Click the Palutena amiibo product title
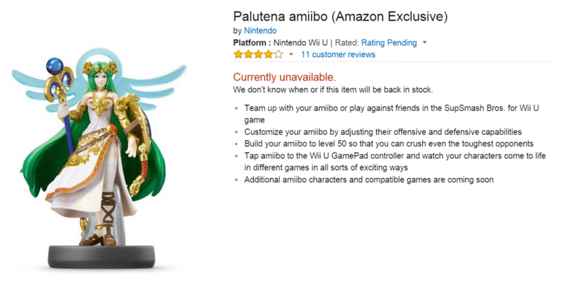 340,17
